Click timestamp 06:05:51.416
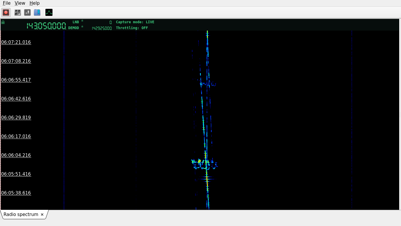 coord(16,174)
